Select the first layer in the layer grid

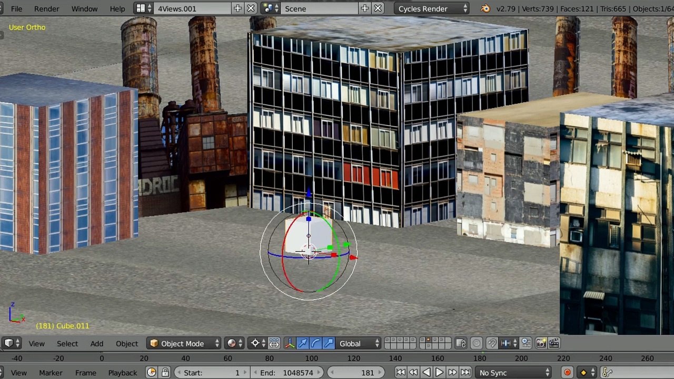(387, 341)
